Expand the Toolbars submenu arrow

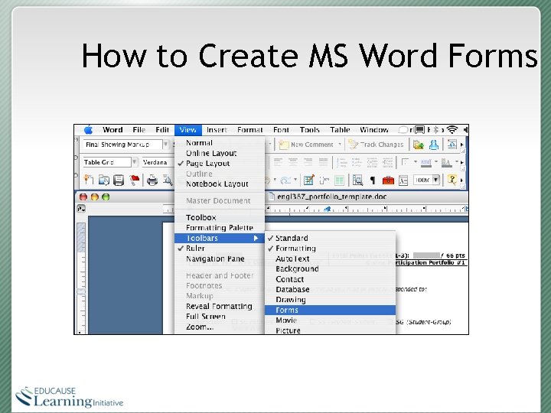(x=256, y=238)
